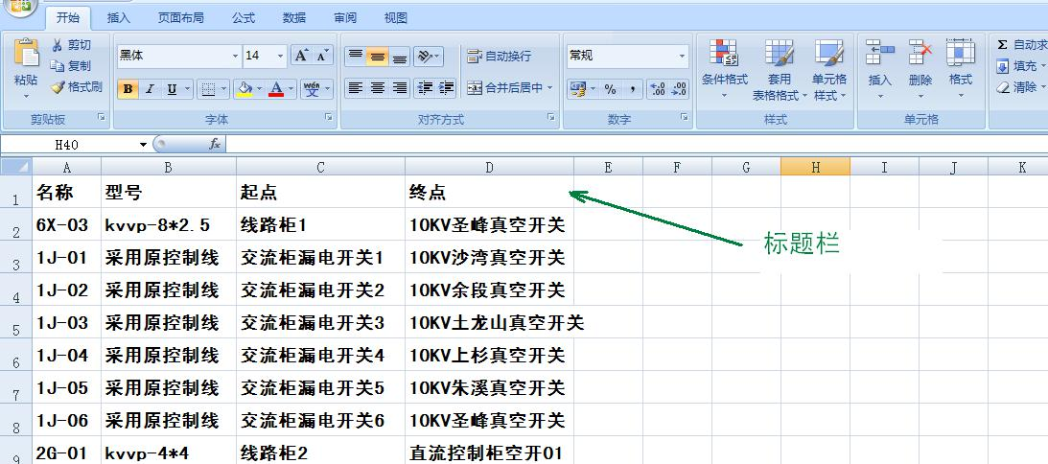The image size is (1048, 464).
Task: Apply comma thousands separator style
Action: click(x=632, y=89)
